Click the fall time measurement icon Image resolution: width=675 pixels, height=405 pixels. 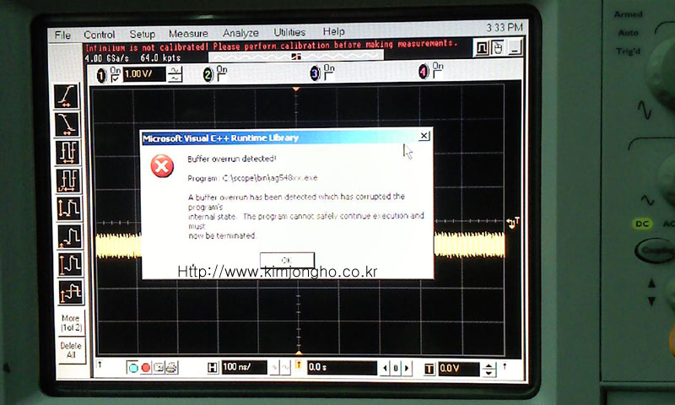click(67, 124)
